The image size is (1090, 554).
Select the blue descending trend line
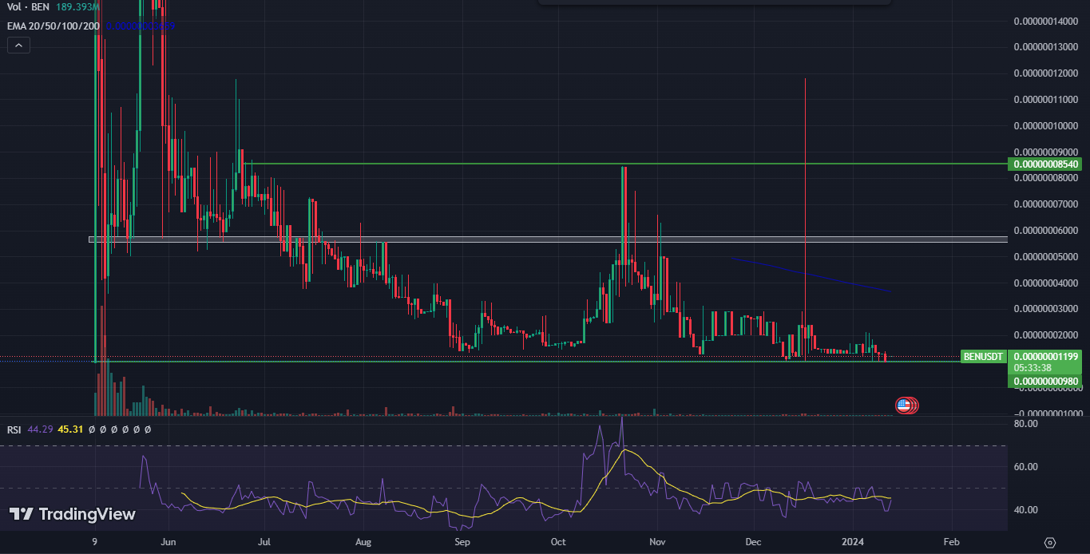coord(811,275)
